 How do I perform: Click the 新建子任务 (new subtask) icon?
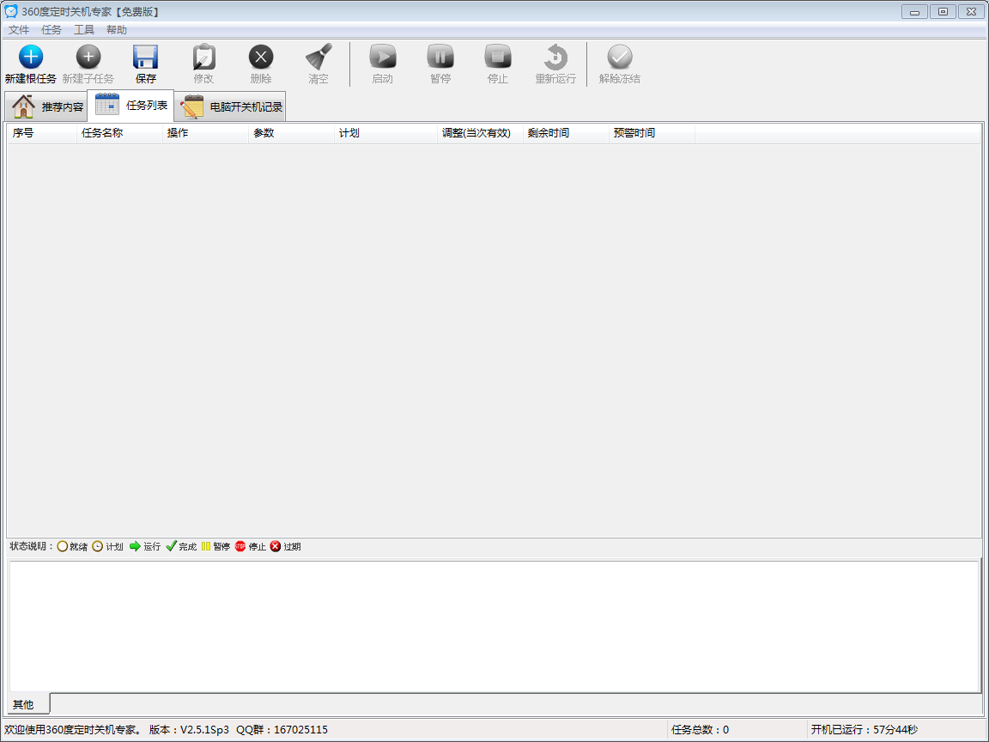click(88, 58)
